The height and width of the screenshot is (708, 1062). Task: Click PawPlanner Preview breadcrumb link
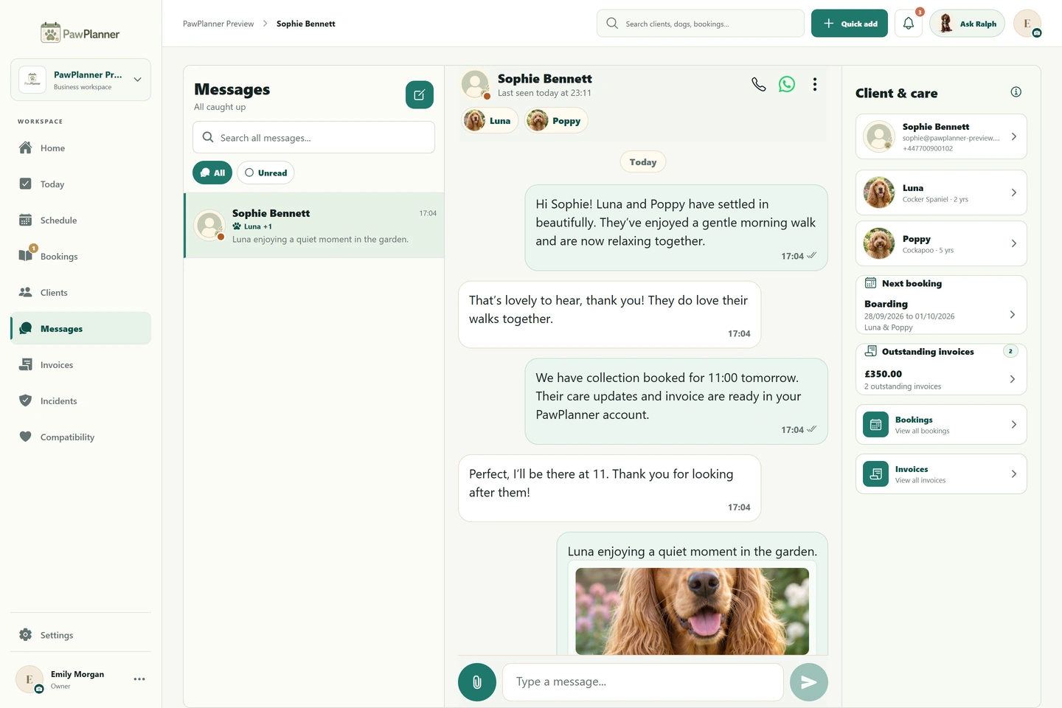coord(218,24)
